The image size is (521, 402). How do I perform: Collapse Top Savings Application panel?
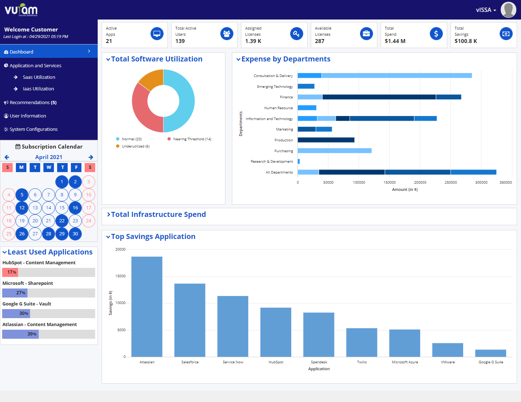click(108, 237)
